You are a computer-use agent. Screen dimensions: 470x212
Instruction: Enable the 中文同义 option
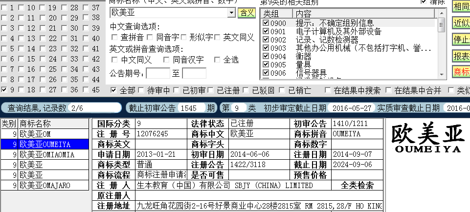click(114, 60)
